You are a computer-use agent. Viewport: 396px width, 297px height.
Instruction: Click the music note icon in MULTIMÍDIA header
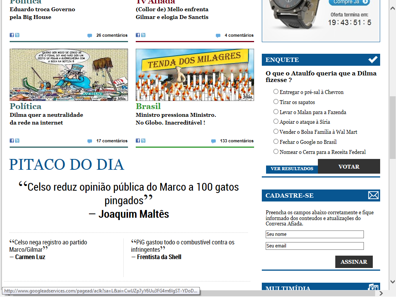point(373,287)
